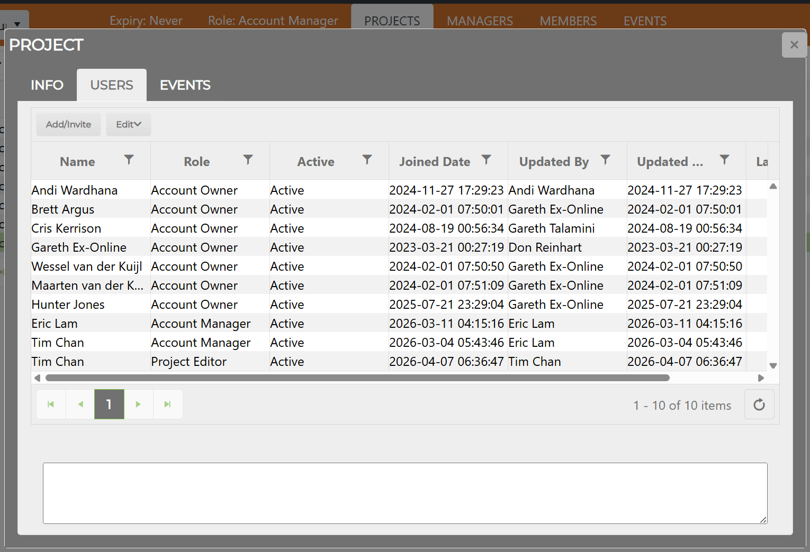Sort by the Name column header
This screenshot has width=810, height=552.
point(77,162)
